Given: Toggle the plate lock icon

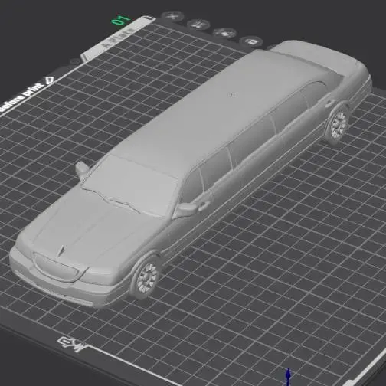Looking at the screenshot, I should coord(251,41).
